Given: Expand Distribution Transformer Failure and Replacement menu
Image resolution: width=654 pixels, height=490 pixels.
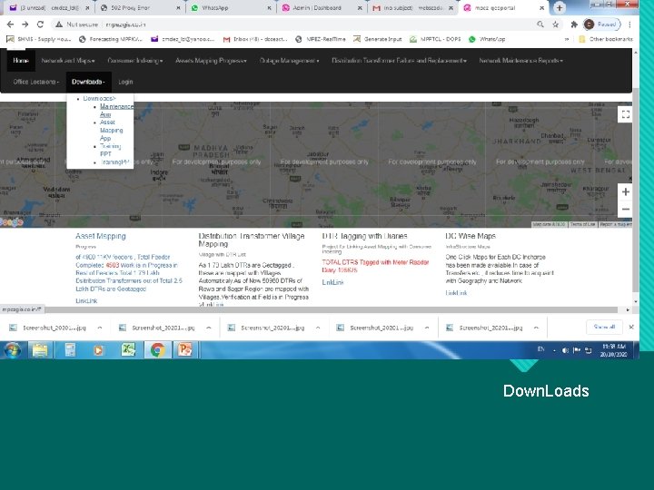Looking at the screenshot, I should (x=399, y=61).
